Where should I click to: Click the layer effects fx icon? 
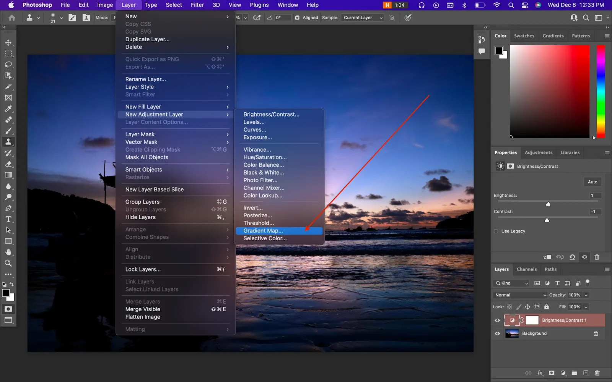pos(540,373)
